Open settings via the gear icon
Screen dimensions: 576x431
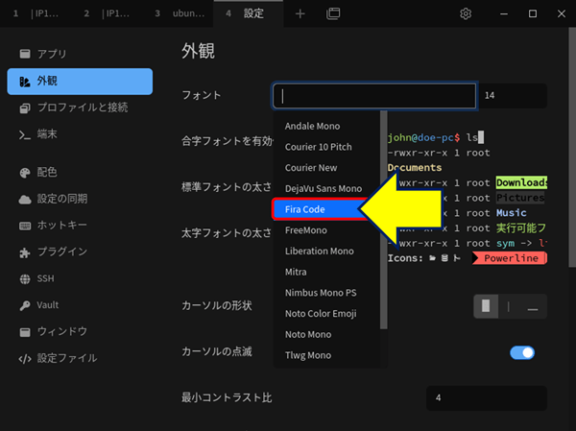[466, 13]
